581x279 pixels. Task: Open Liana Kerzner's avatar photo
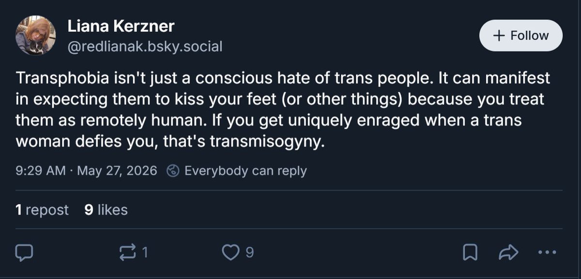point(35,35)
